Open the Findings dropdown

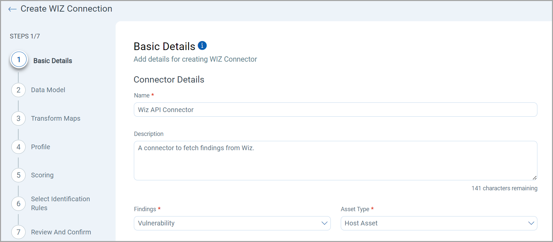(232, 223)
